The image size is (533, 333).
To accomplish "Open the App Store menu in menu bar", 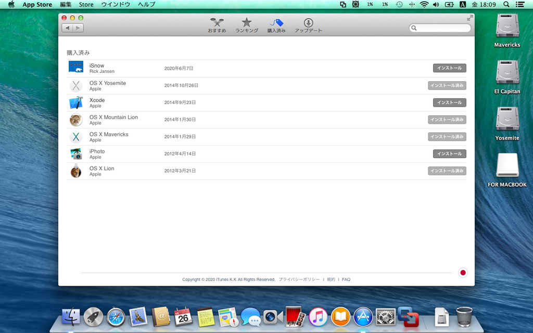I will click(x=37, y=4).
